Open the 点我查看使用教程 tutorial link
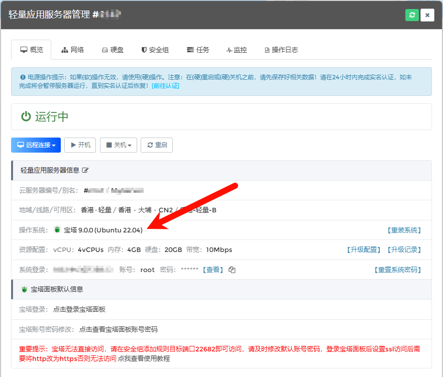The width and height of the screenshot is (443, 377). point(144,358)
